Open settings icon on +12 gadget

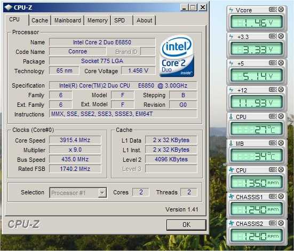[273, 90]
